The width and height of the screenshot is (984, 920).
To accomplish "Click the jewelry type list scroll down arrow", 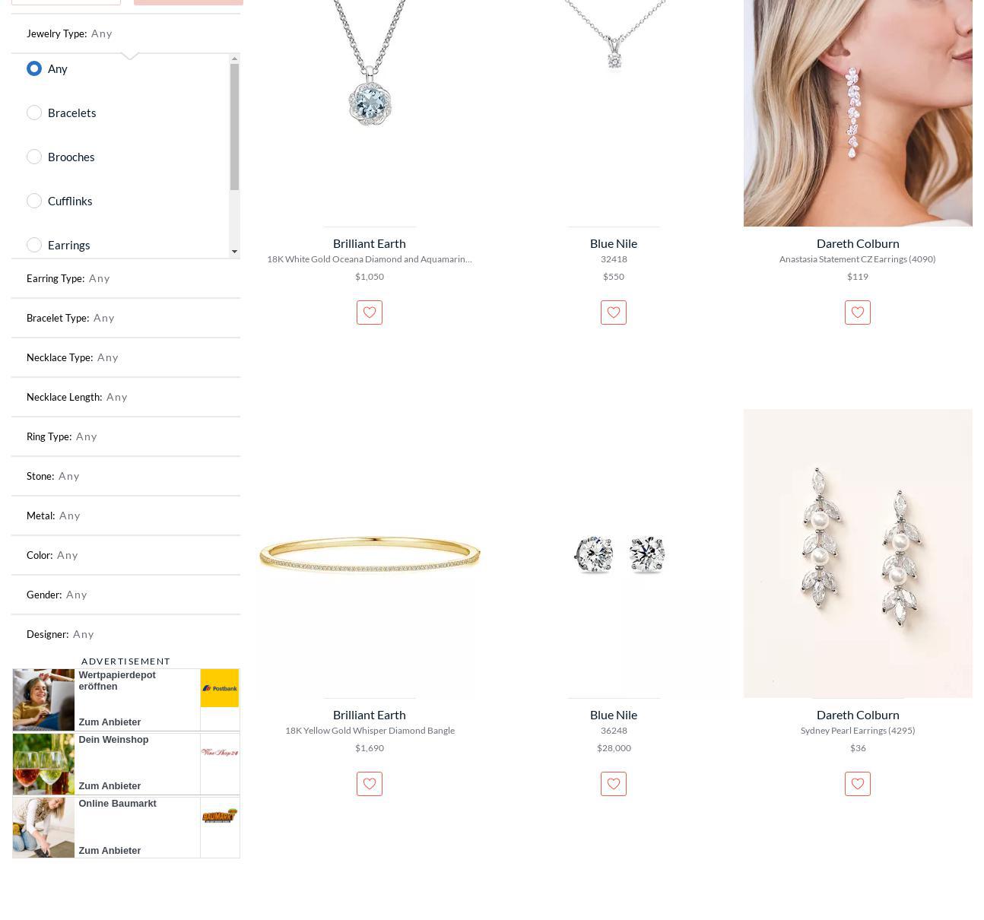I will pyautogui.click(x=234, y=252).
